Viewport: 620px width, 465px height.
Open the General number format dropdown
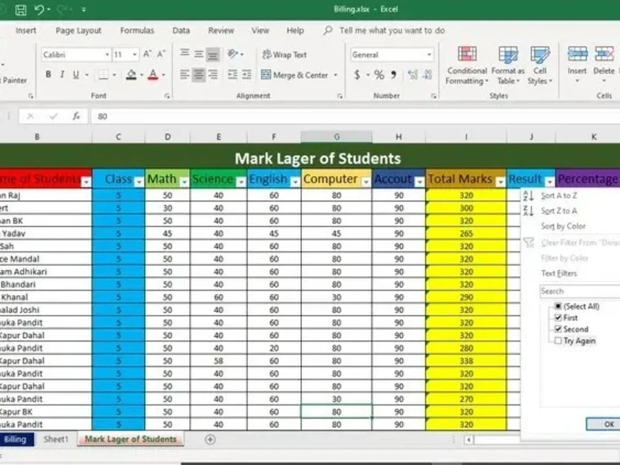pyautogui.click(x=430, y=55)
